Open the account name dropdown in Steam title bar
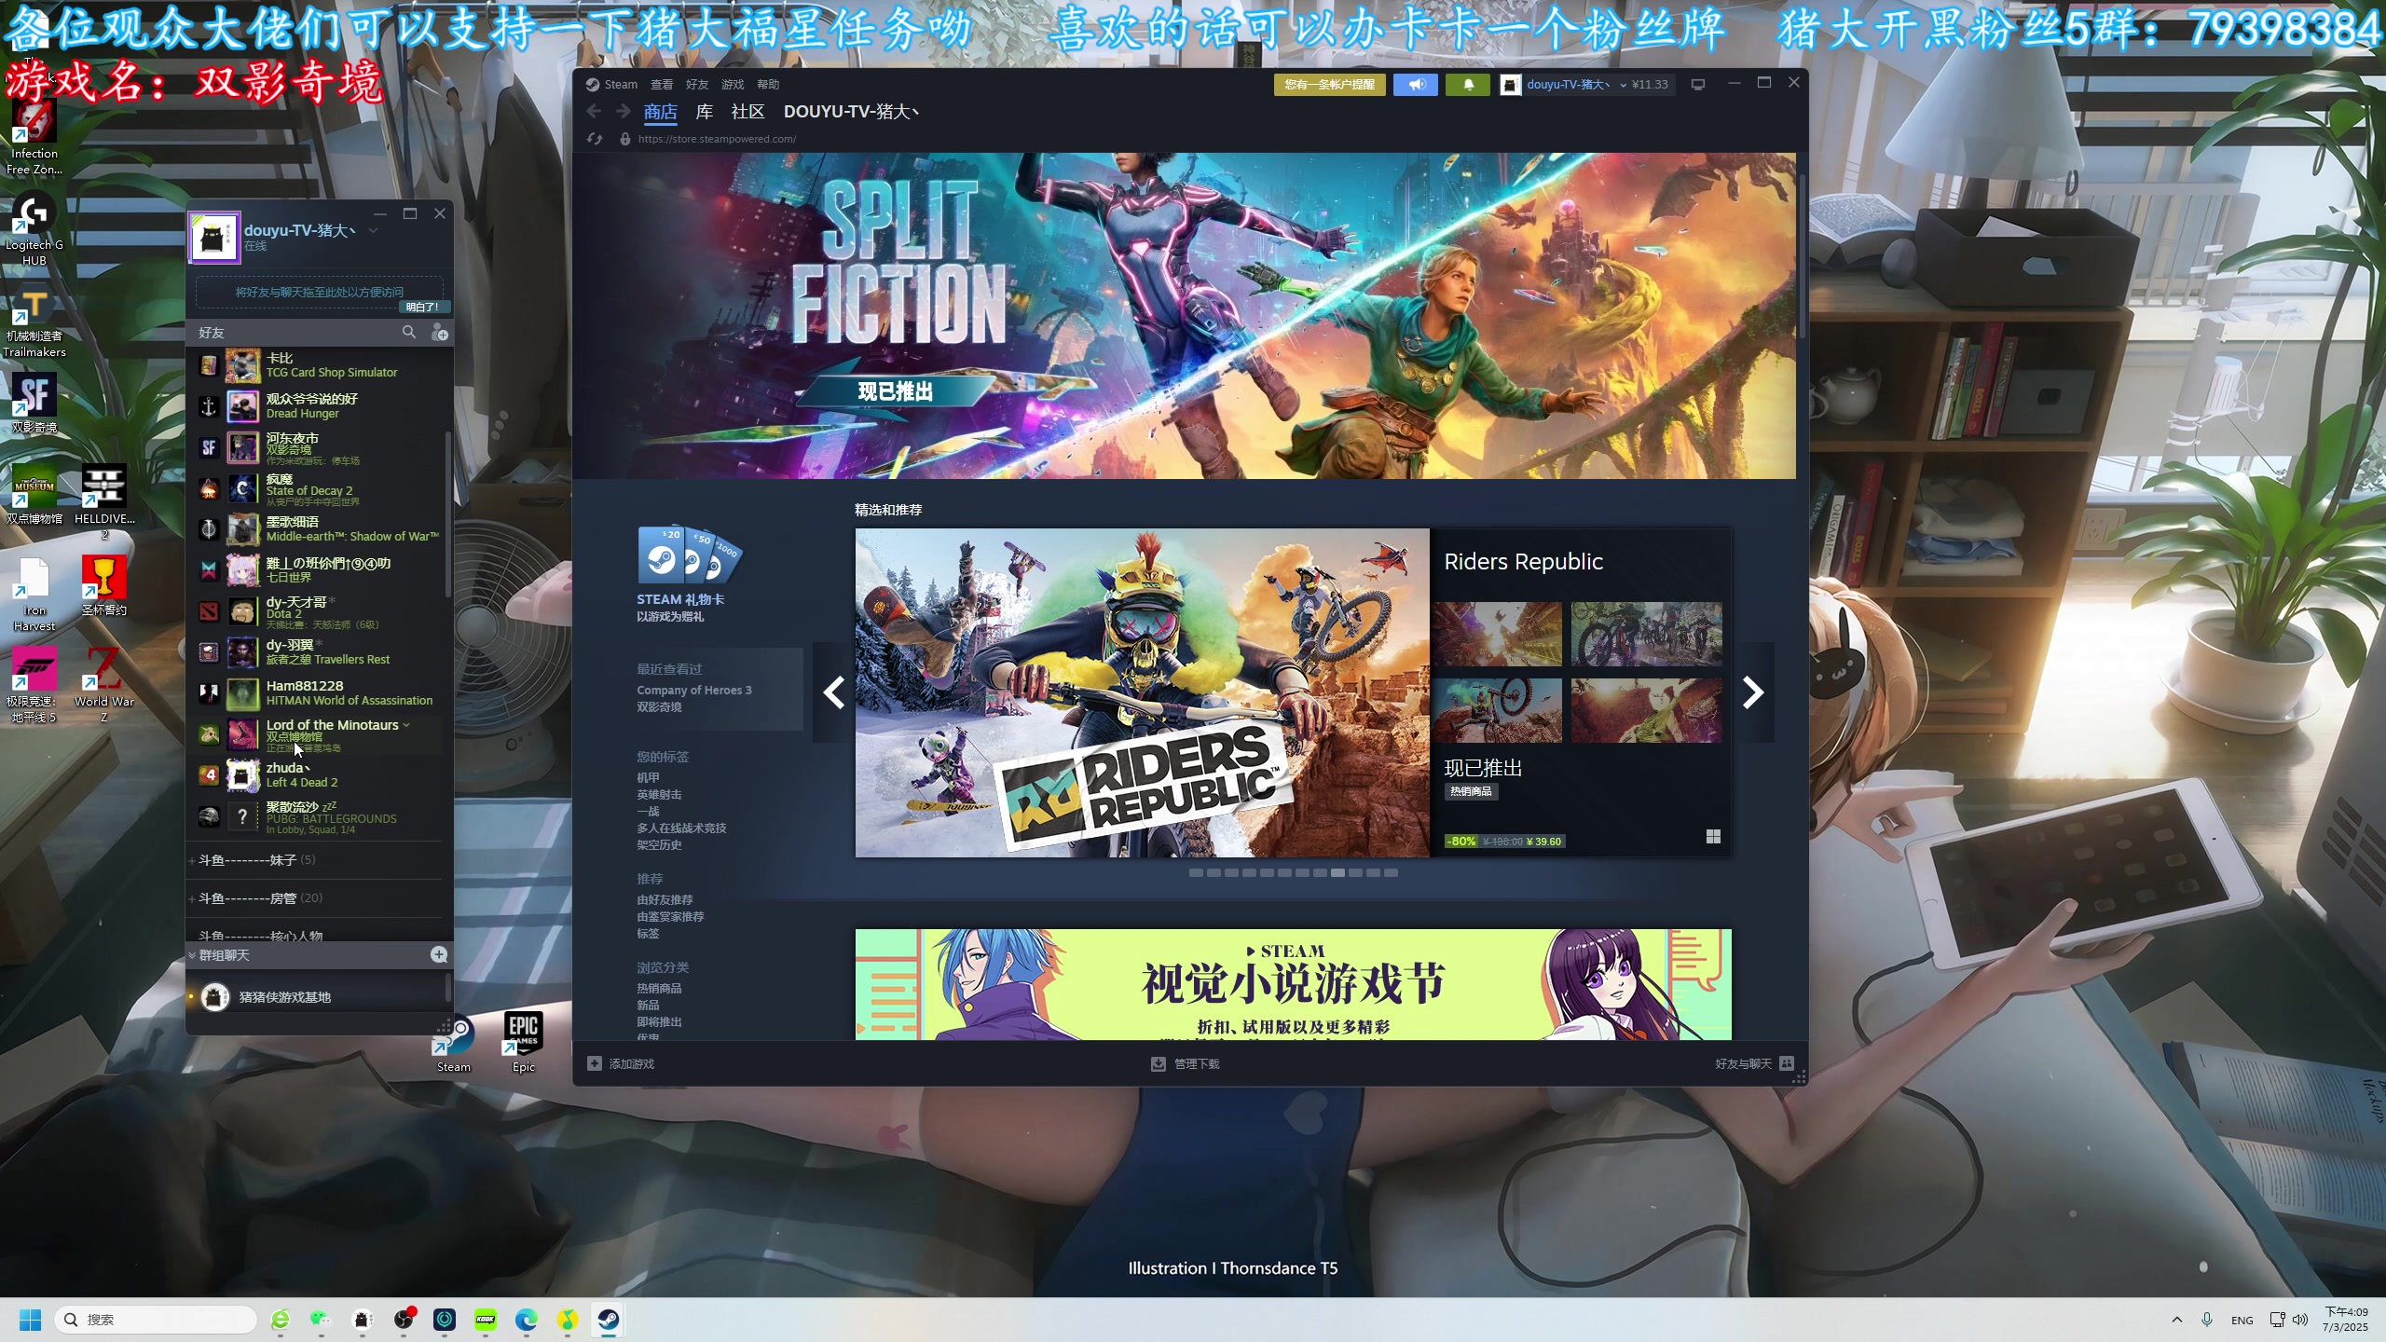The height and width of the screenshot is (1342, 2386). [x=1623, y=84]
